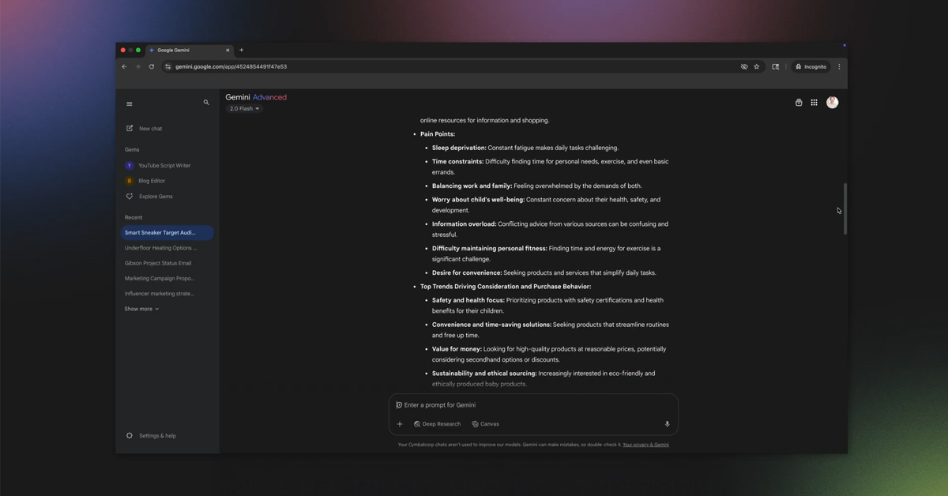
Task: Focus the Enter a prompt for Gemini field
Action: pos(533,405)
